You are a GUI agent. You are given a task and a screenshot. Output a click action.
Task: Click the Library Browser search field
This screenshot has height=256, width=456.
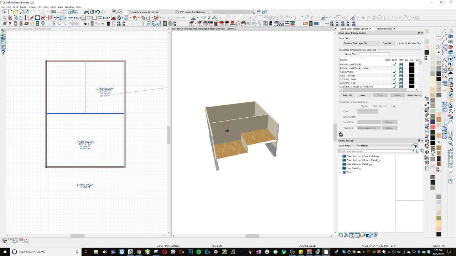(375, 151)
